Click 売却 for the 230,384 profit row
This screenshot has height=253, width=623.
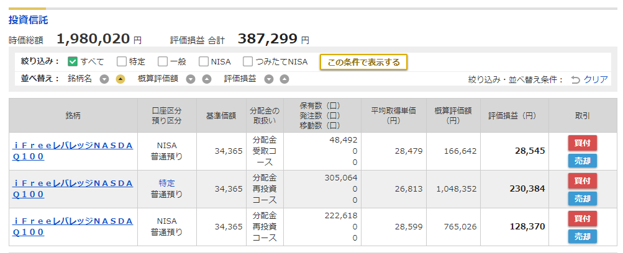pyautogui.click(x=582, y=198)
